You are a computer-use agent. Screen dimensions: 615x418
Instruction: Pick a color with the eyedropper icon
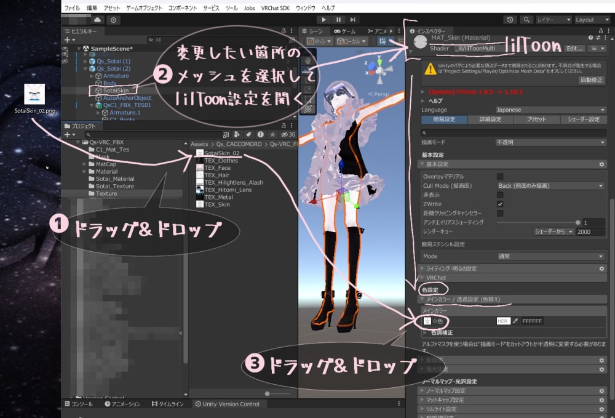[x=515, y=321]
